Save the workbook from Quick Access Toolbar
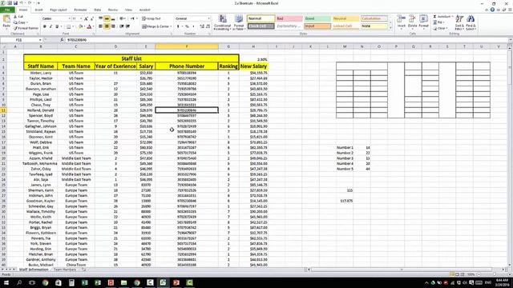Screen dimensions: 513x288 [x=15, y=3]
